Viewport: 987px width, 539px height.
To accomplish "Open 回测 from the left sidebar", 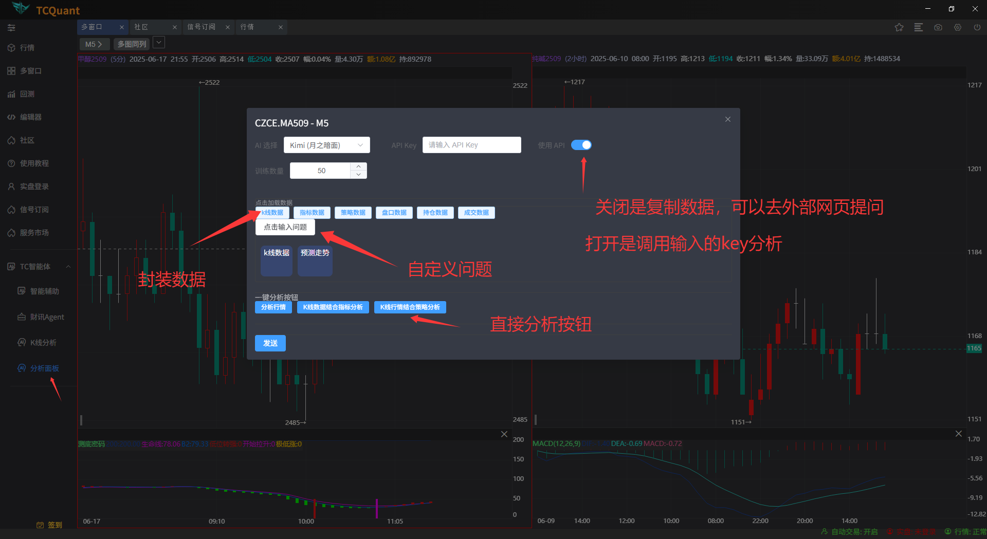I will pos(27,94).
